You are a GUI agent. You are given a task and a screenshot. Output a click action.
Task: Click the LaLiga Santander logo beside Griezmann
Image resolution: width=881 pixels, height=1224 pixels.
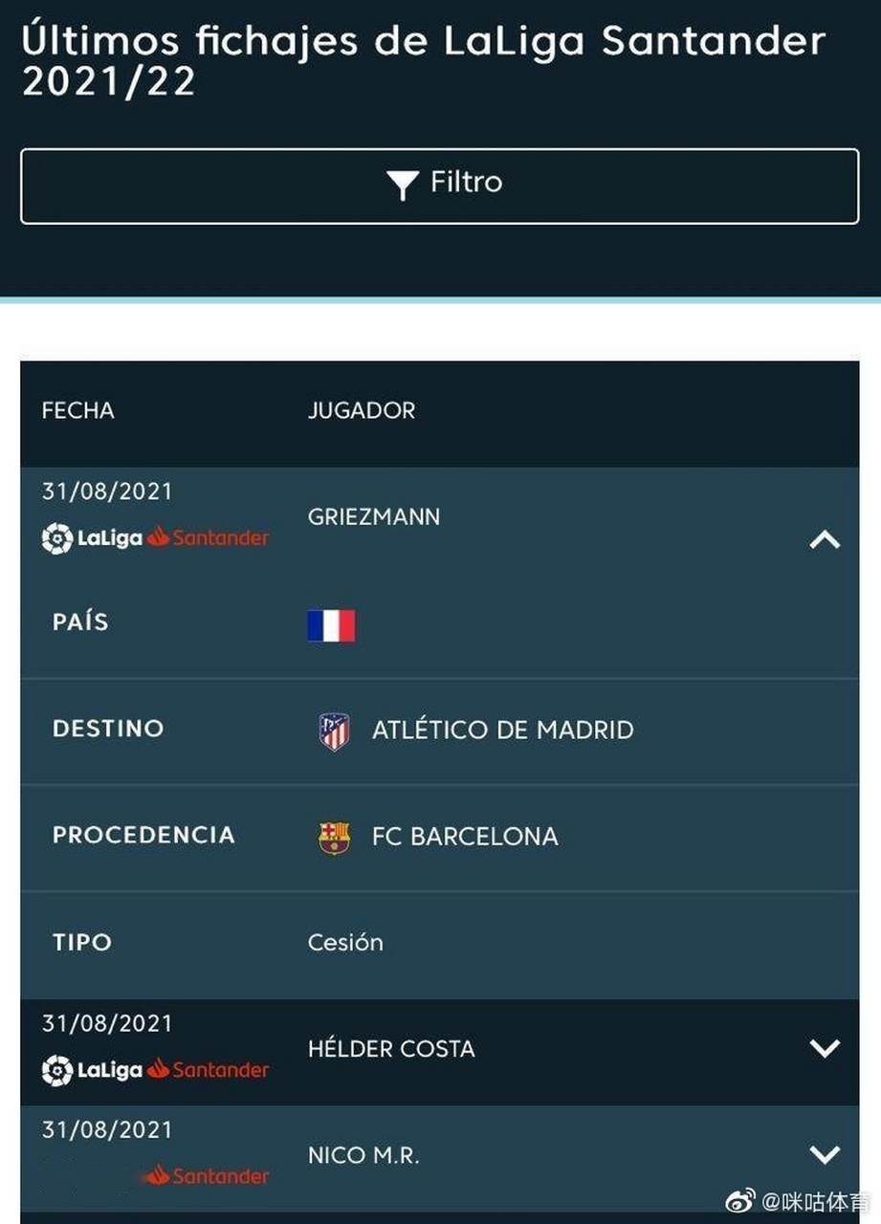click(155, 538)
